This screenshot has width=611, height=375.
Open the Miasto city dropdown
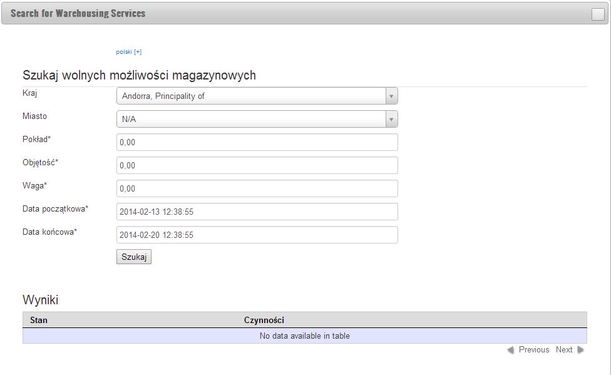[250, 119]
